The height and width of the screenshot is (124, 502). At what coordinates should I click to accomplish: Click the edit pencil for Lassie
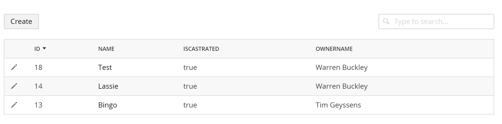(x=14, y=86)
